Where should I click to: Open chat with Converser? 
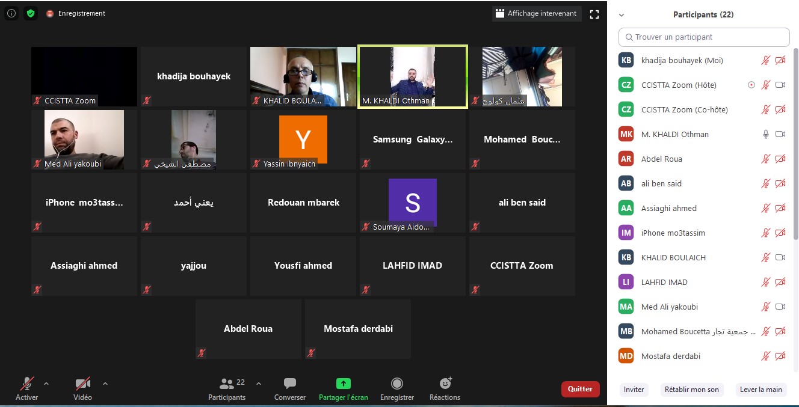point(290,388)
